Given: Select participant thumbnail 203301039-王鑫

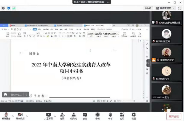Looking at the screenshot, I should [166, 91].
